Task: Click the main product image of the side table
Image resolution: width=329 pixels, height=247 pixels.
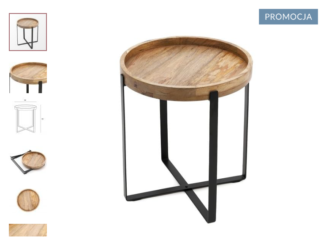Action: [186, 130]
